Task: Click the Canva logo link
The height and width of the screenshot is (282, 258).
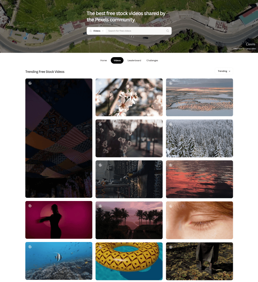Action: point(251,44)
